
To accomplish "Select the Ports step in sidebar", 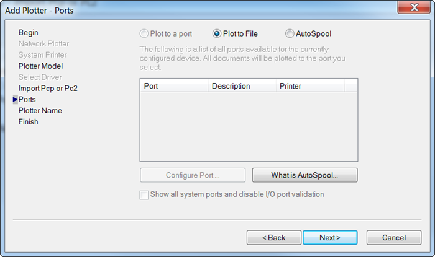I will coord(27,99).
